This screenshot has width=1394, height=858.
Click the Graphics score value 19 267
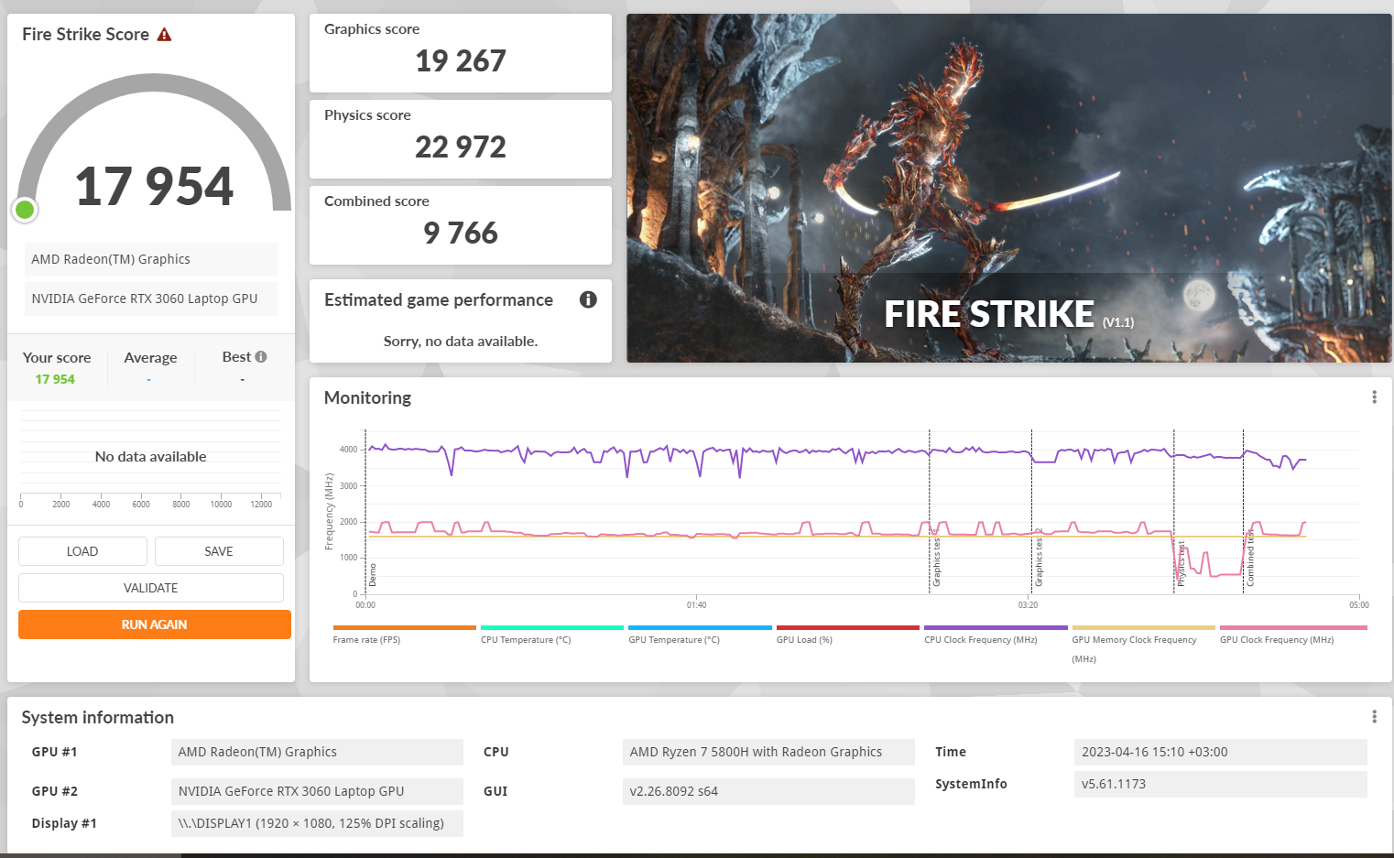pyautogui.click(x=461, y=61)
